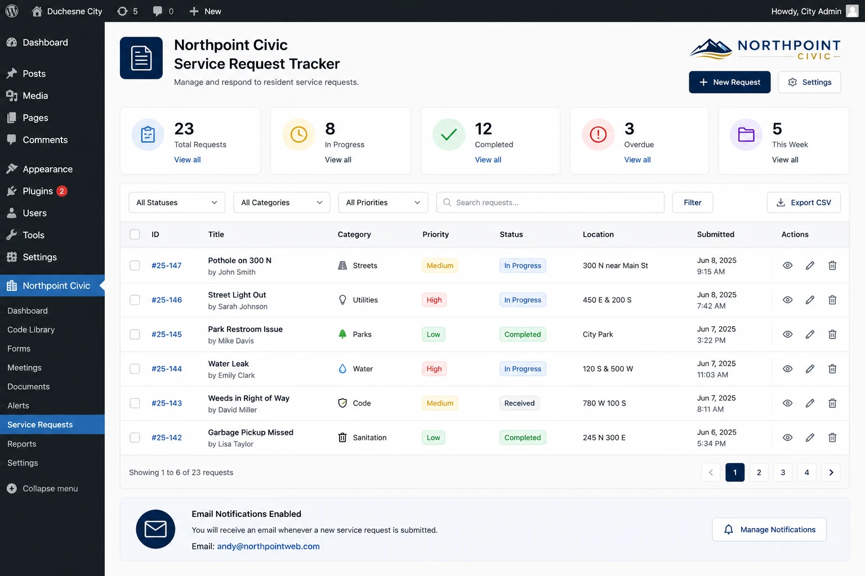The width and height of the screenshot is (865, 576).
Task: Click the City Admin avatar
Action: pyautogui.click(x=853, y=11)
